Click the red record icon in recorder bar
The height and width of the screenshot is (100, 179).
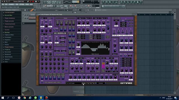point(33,2)
